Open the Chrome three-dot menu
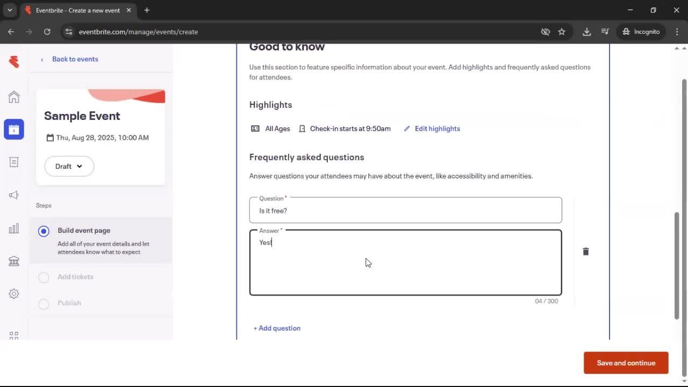688x387 pixels. point(677,32)
